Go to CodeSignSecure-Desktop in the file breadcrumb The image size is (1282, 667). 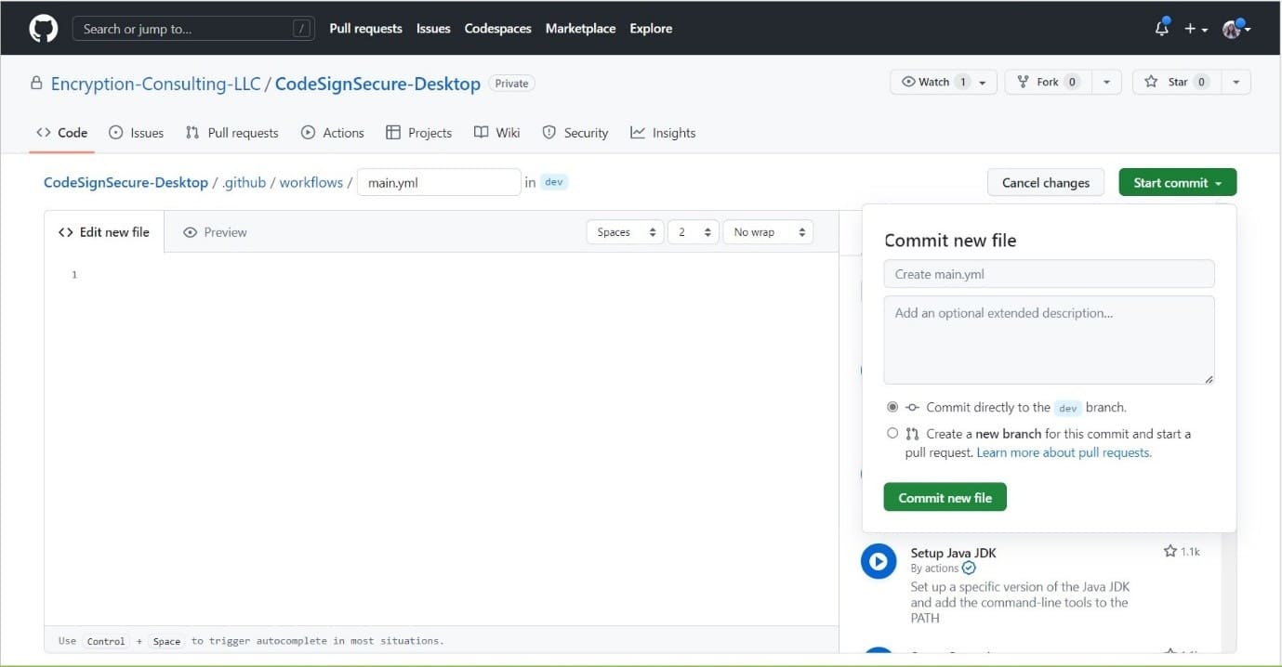click(126, 182)
